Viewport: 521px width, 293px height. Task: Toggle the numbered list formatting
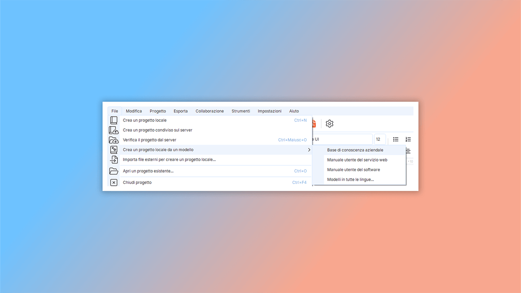(x=408, y=139)
